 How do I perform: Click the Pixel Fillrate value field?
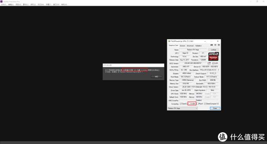(185, 77)
